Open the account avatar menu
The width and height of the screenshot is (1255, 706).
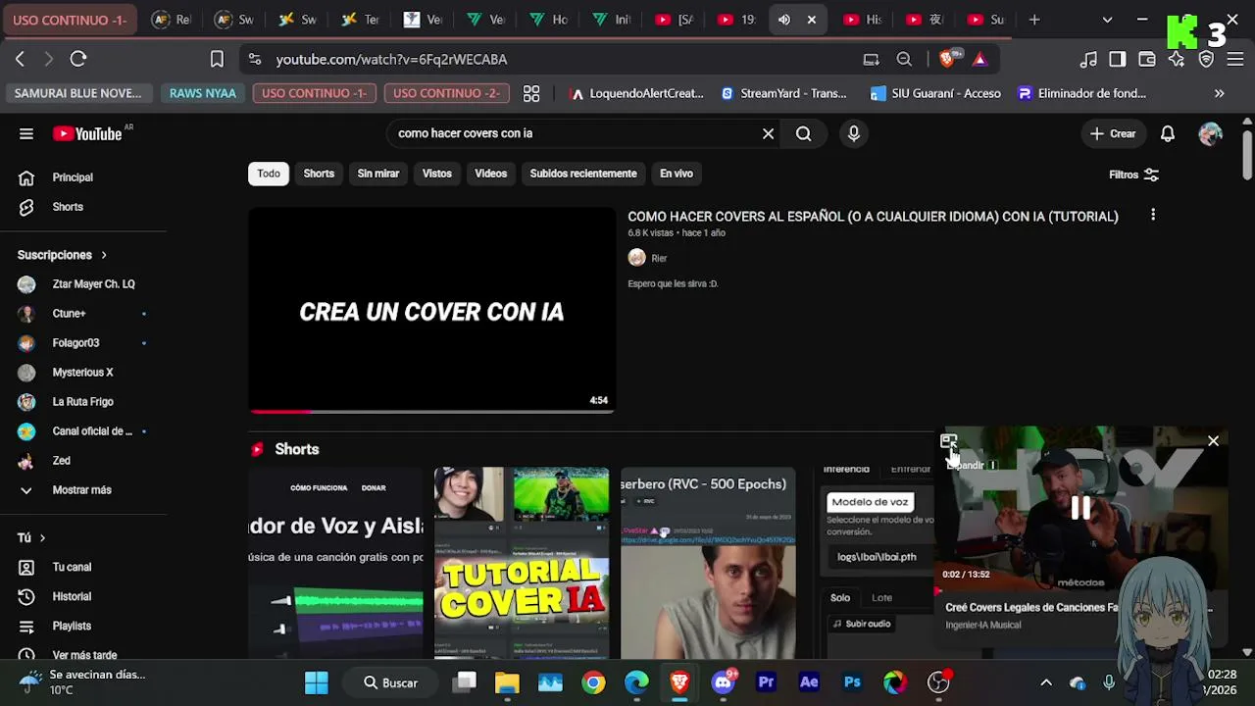pyautogui.click(x=1210, y=133)
